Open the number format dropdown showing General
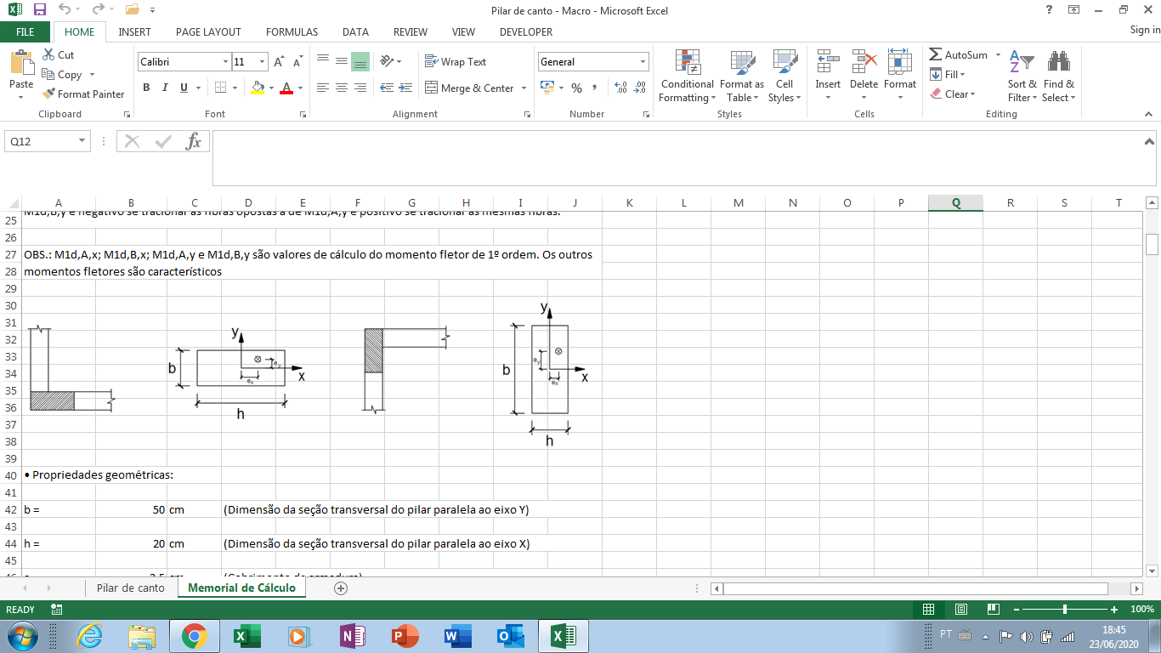This screenshot has width=1161, height=653. pos(643,62)
